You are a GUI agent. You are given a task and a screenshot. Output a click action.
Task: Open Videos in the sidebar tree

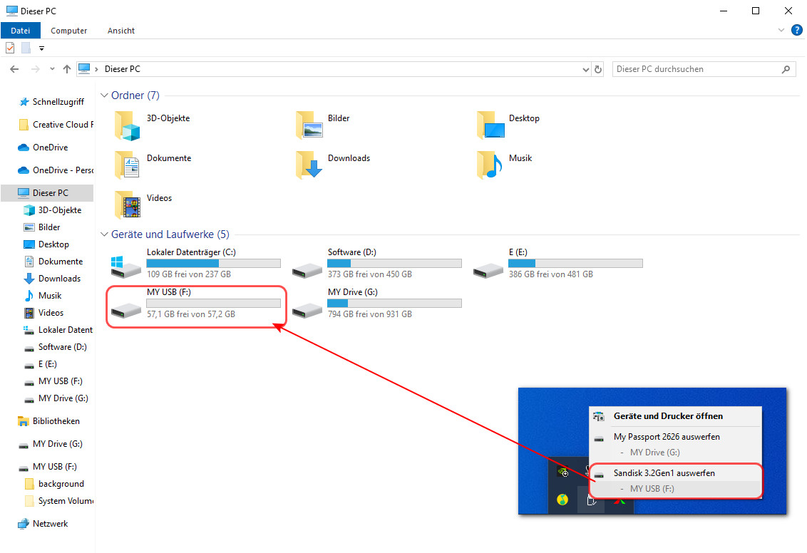[43, 312]
